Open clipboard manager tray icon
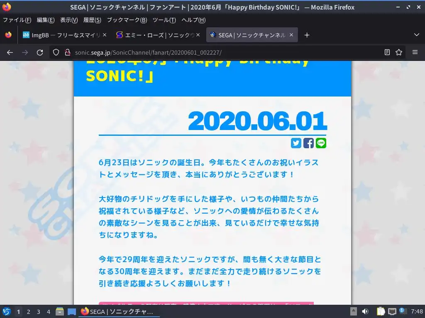The height and width of the screenshot is (318, 425). (x=381, y=311)
